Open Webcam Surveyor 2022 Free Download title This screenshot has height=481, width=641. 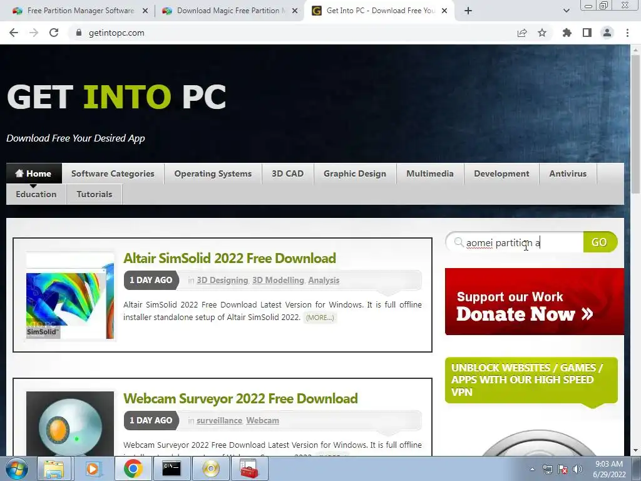tap(240, 399)
